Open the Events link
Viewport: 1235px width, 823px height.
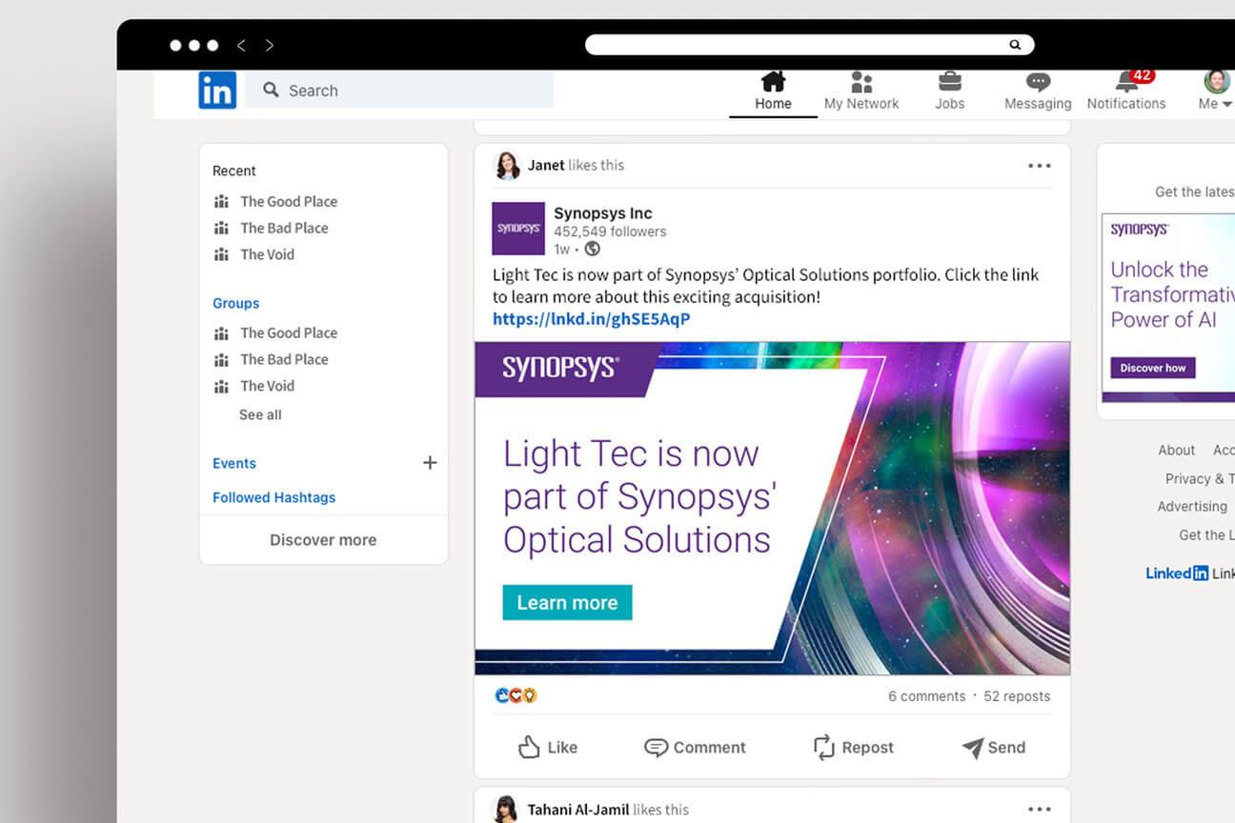tap(234, 463)
